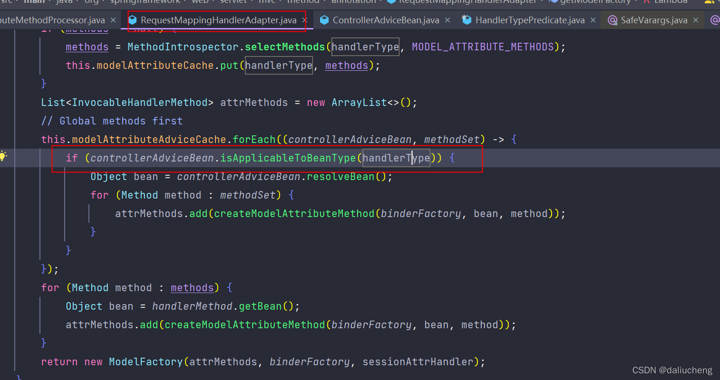Click handlerType inside isApplicableToBeanType call
The height and width of the screenshot is (380, 720).
coord(396,158)
